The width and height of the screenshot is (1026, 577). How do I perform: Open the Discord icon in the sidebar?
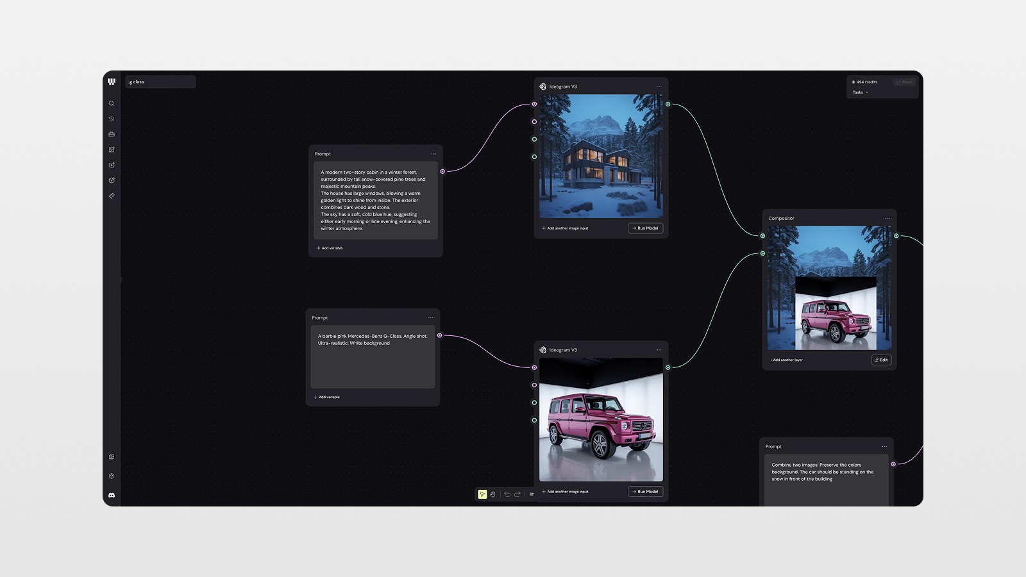tap(112, 496)
